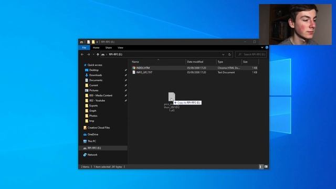Switch to details view in status bar

[260, 167]
